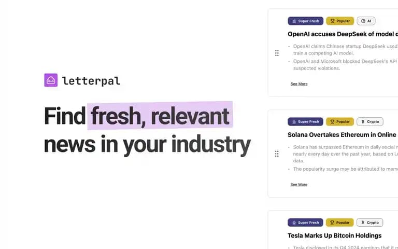The width and height of the screenshot is (398, 249).
Task: Click the letterpal wordmark text
Action: (91, 81)
